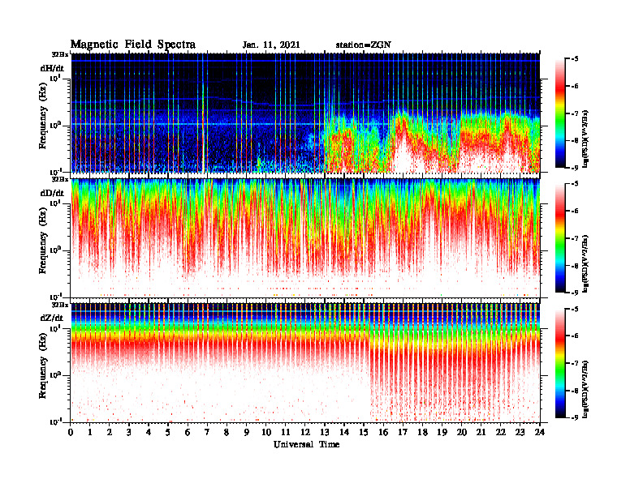643x496 pixels.
Task: Select hour 23 on the Universal Time axis
Action: pyautogui.click(x=520, y=433)
